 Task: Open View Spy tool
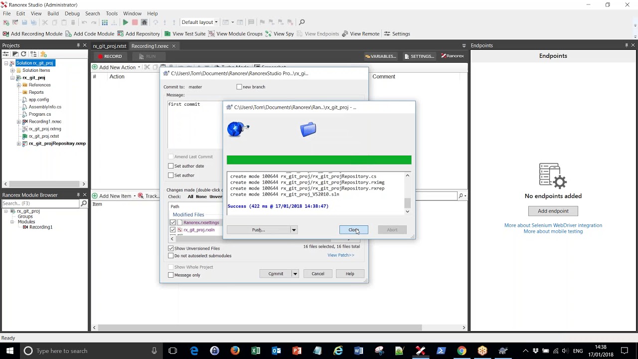(x=280, y=34)
